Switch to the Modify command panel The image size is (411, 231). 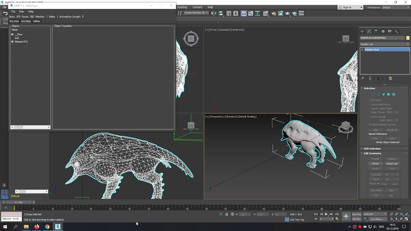click(369, 31)
